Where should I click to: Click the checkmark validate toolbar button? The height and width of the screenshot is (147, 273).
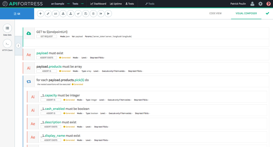pyautogui.click(x=78, y=14)
